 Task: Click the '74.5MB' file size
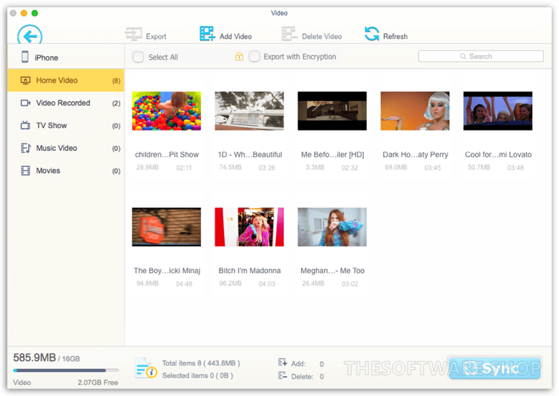[x=230, y=167]
